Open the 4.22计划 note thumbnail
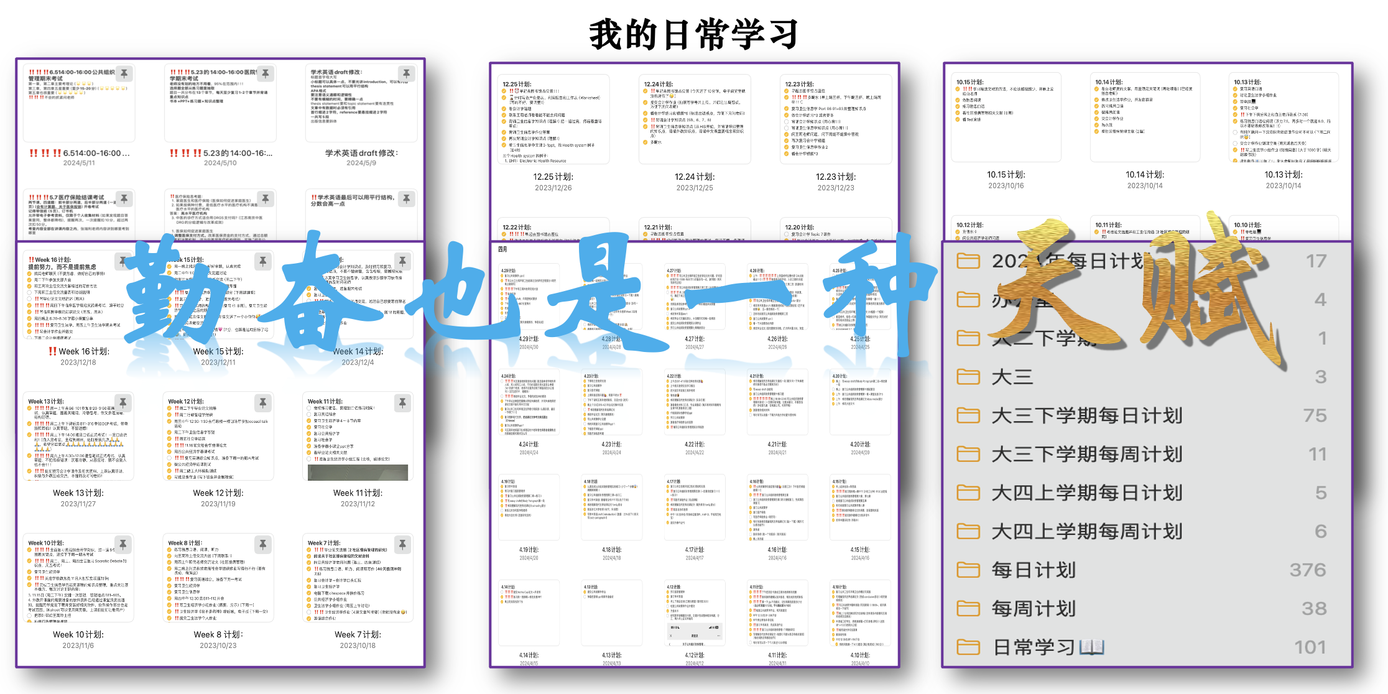1388x694 pixels. (695, 403)
